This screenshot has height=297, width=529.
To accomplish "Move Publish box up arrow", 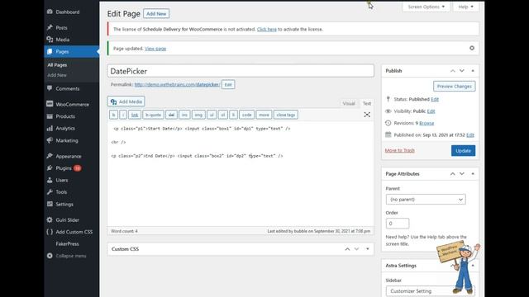I will pyautogui.click(x=452, y=71).
